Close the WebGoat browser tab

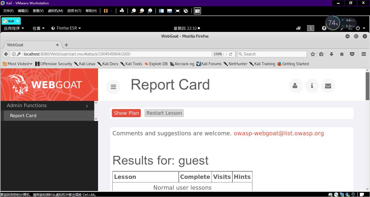[57, 45]
